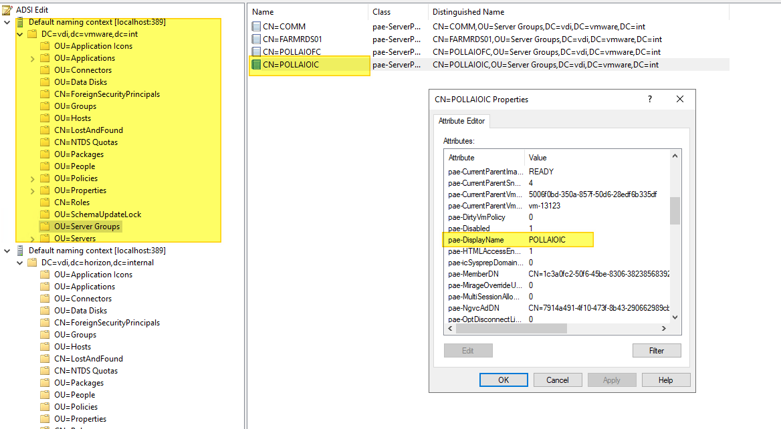781x429 pixels.
Task: Cancel the CN=POLLAIOIC Properties dialog
Action: tap(558, 380)
